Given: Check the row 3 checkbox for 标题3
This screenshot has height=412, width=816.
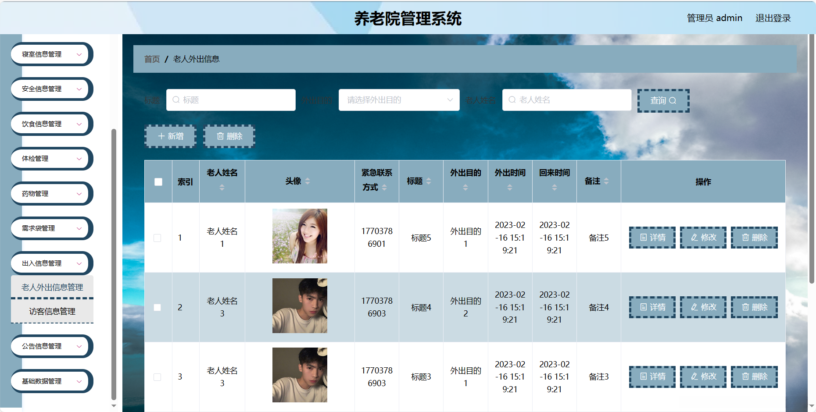Looking at the screenshot, I should 157,377.
